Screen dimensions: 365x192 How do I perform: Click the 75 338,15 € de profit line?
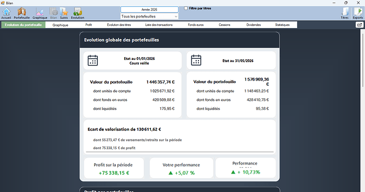tap(114, 148)
